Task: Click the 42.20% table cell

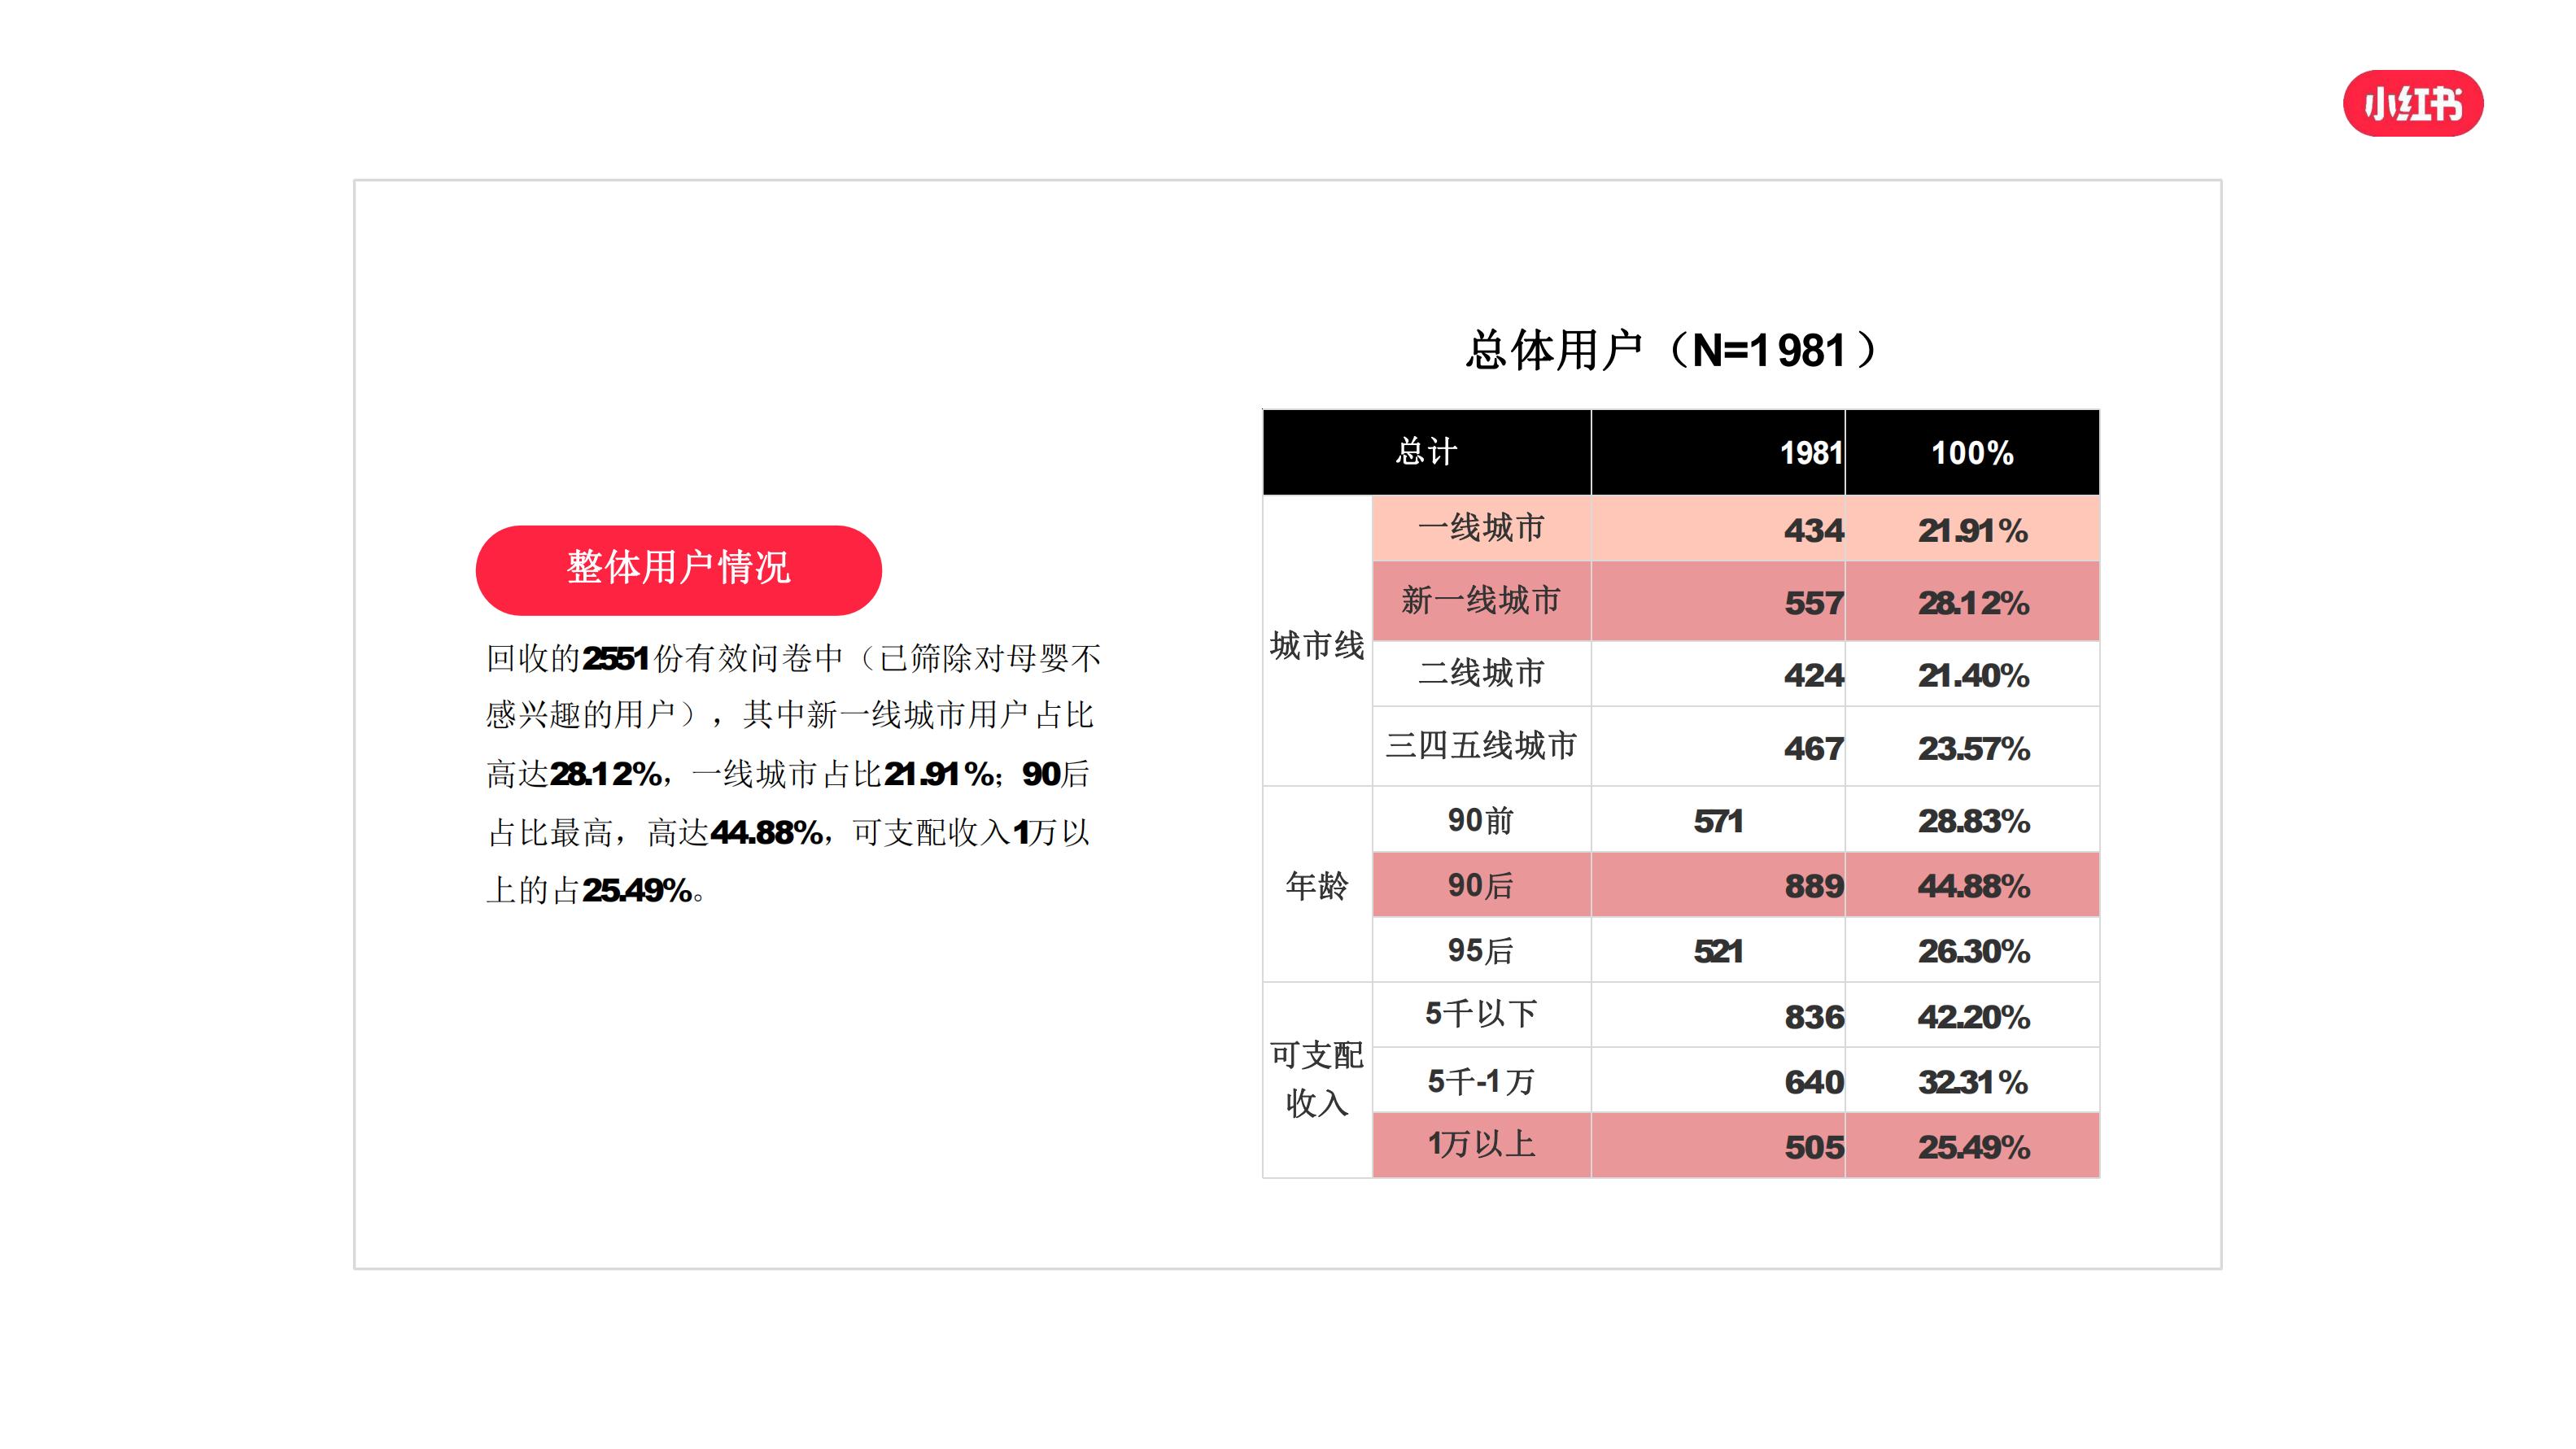Action: (x=1971, y=1015)
